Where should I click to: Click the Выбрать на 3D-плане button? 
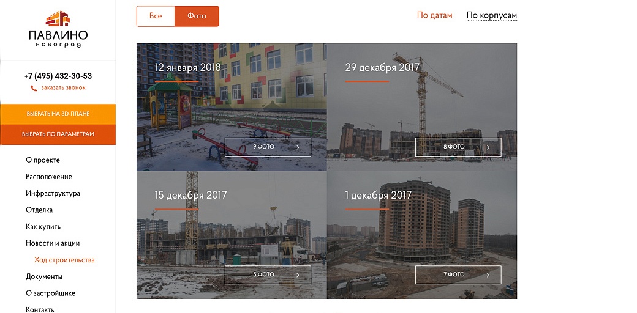[58, 114]
